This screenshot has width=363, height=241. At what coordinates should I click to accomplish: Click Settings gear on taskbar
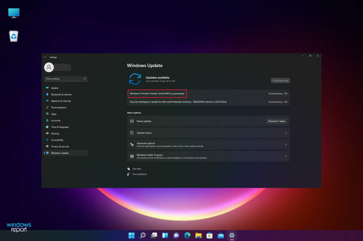point(232,235)
